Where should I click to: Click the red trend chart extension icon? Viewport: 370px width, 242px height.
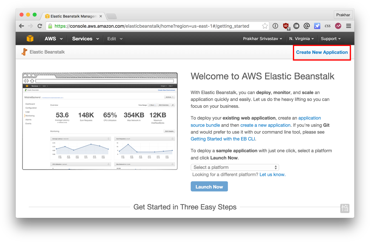click(x=338, y=26)
